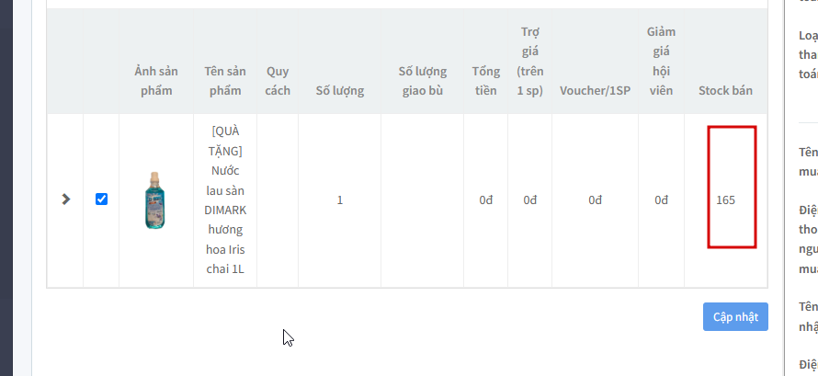Screen dimensions: 818x376
Task: Select the Quy cách column header
Action: tap(278, 81)
